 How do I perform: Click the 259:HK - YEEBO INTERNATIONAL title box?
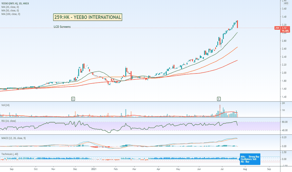coord(87,17)
